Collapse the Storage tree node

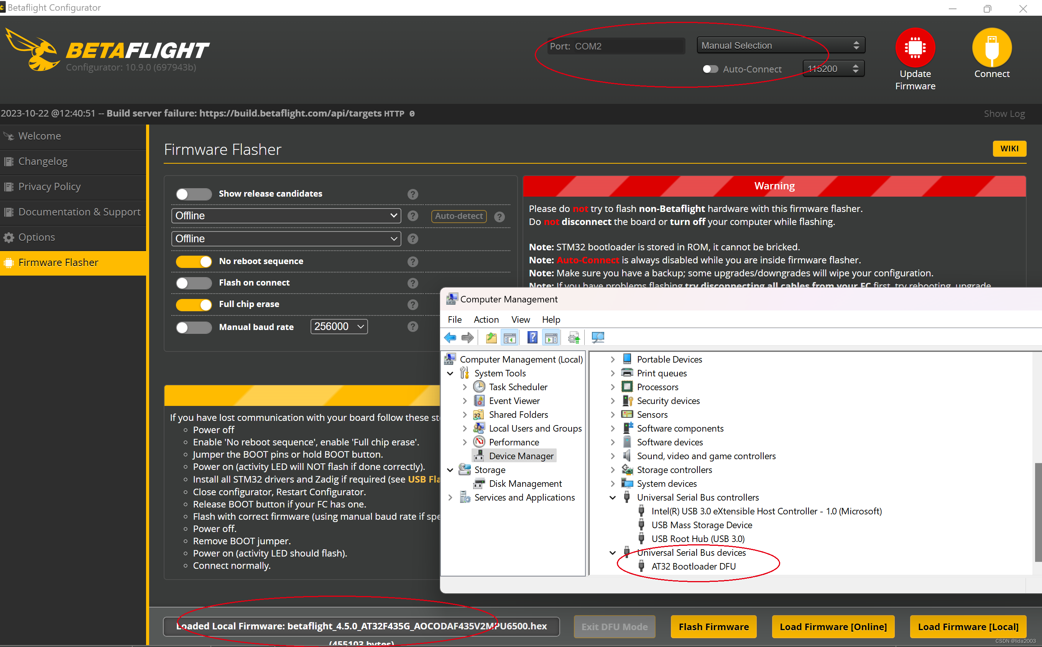[450, 470]
